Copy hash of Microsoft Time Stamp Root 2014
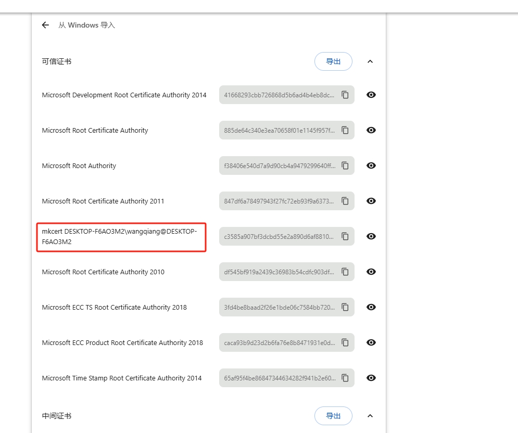This screenshot has width=518, height=433. pos(345,378)
